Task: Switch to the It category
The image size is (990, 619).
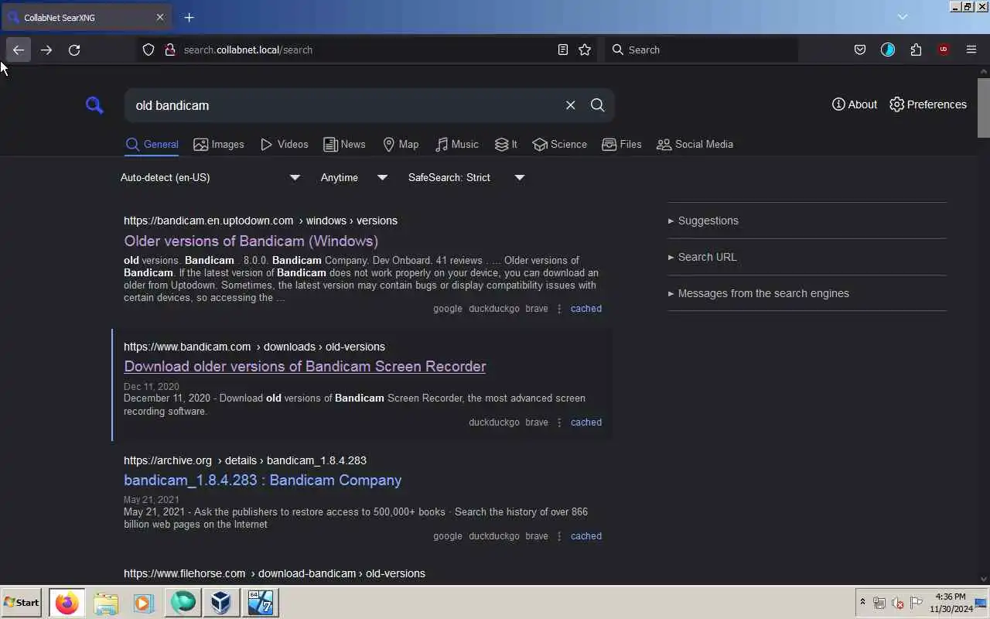Action: point(506,144)
